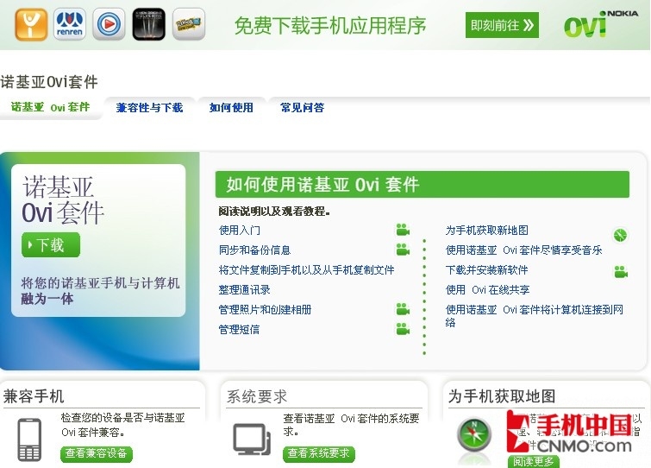Open the 为手机获取新地图 link
The image size is (651, 468).
pos(487,231)
